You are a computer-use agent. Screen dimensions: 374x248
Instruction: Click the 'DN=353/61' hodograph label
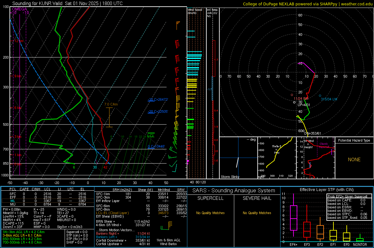[313, 133]
